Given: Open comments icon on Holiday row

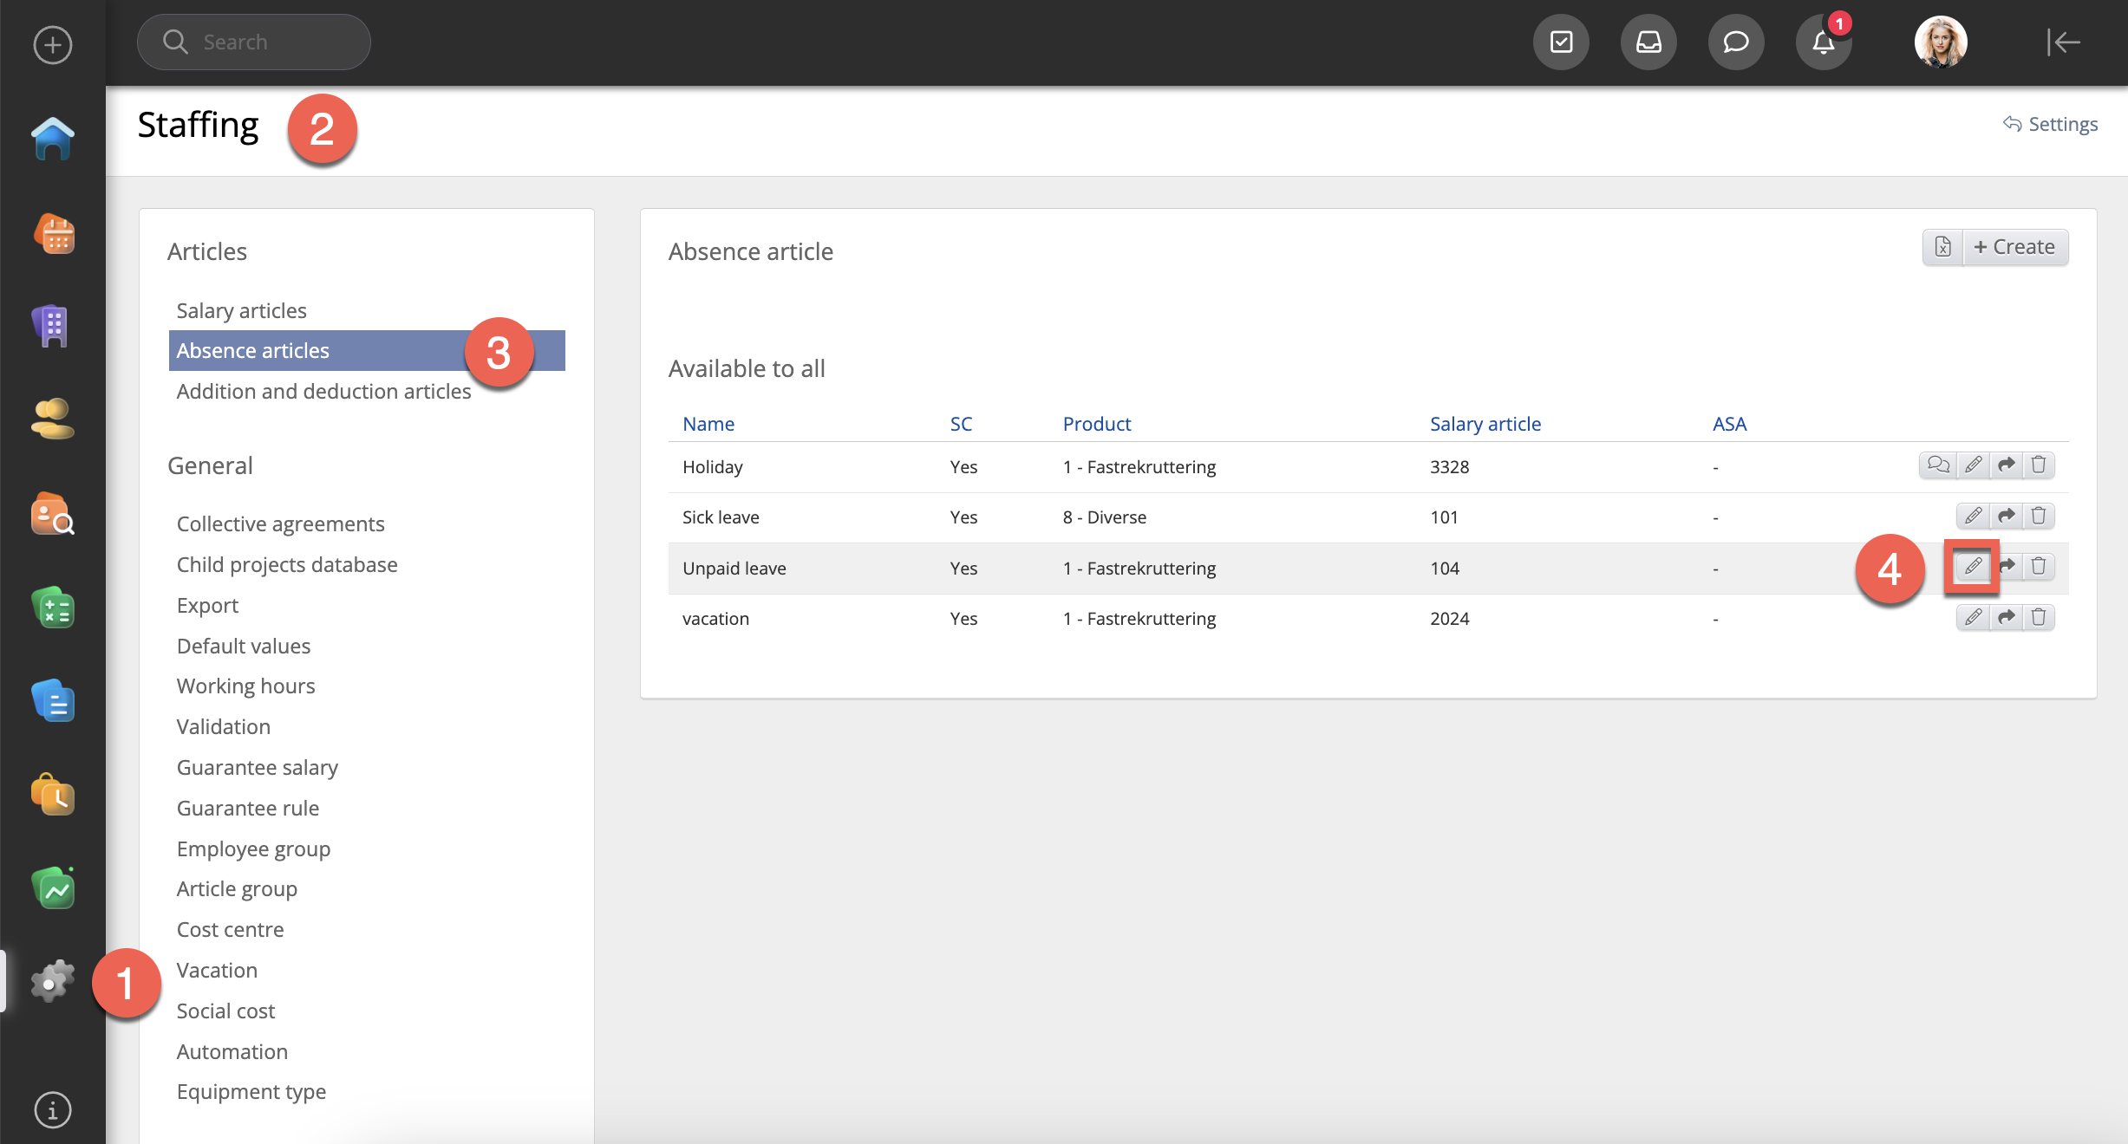Looking at the screenshot, I should 1938,465.
